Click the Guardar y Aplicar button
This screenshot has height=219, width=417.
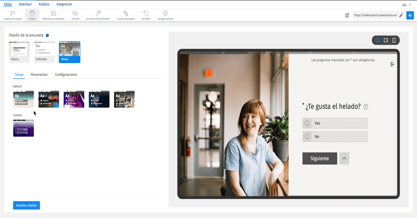(26, 205)
